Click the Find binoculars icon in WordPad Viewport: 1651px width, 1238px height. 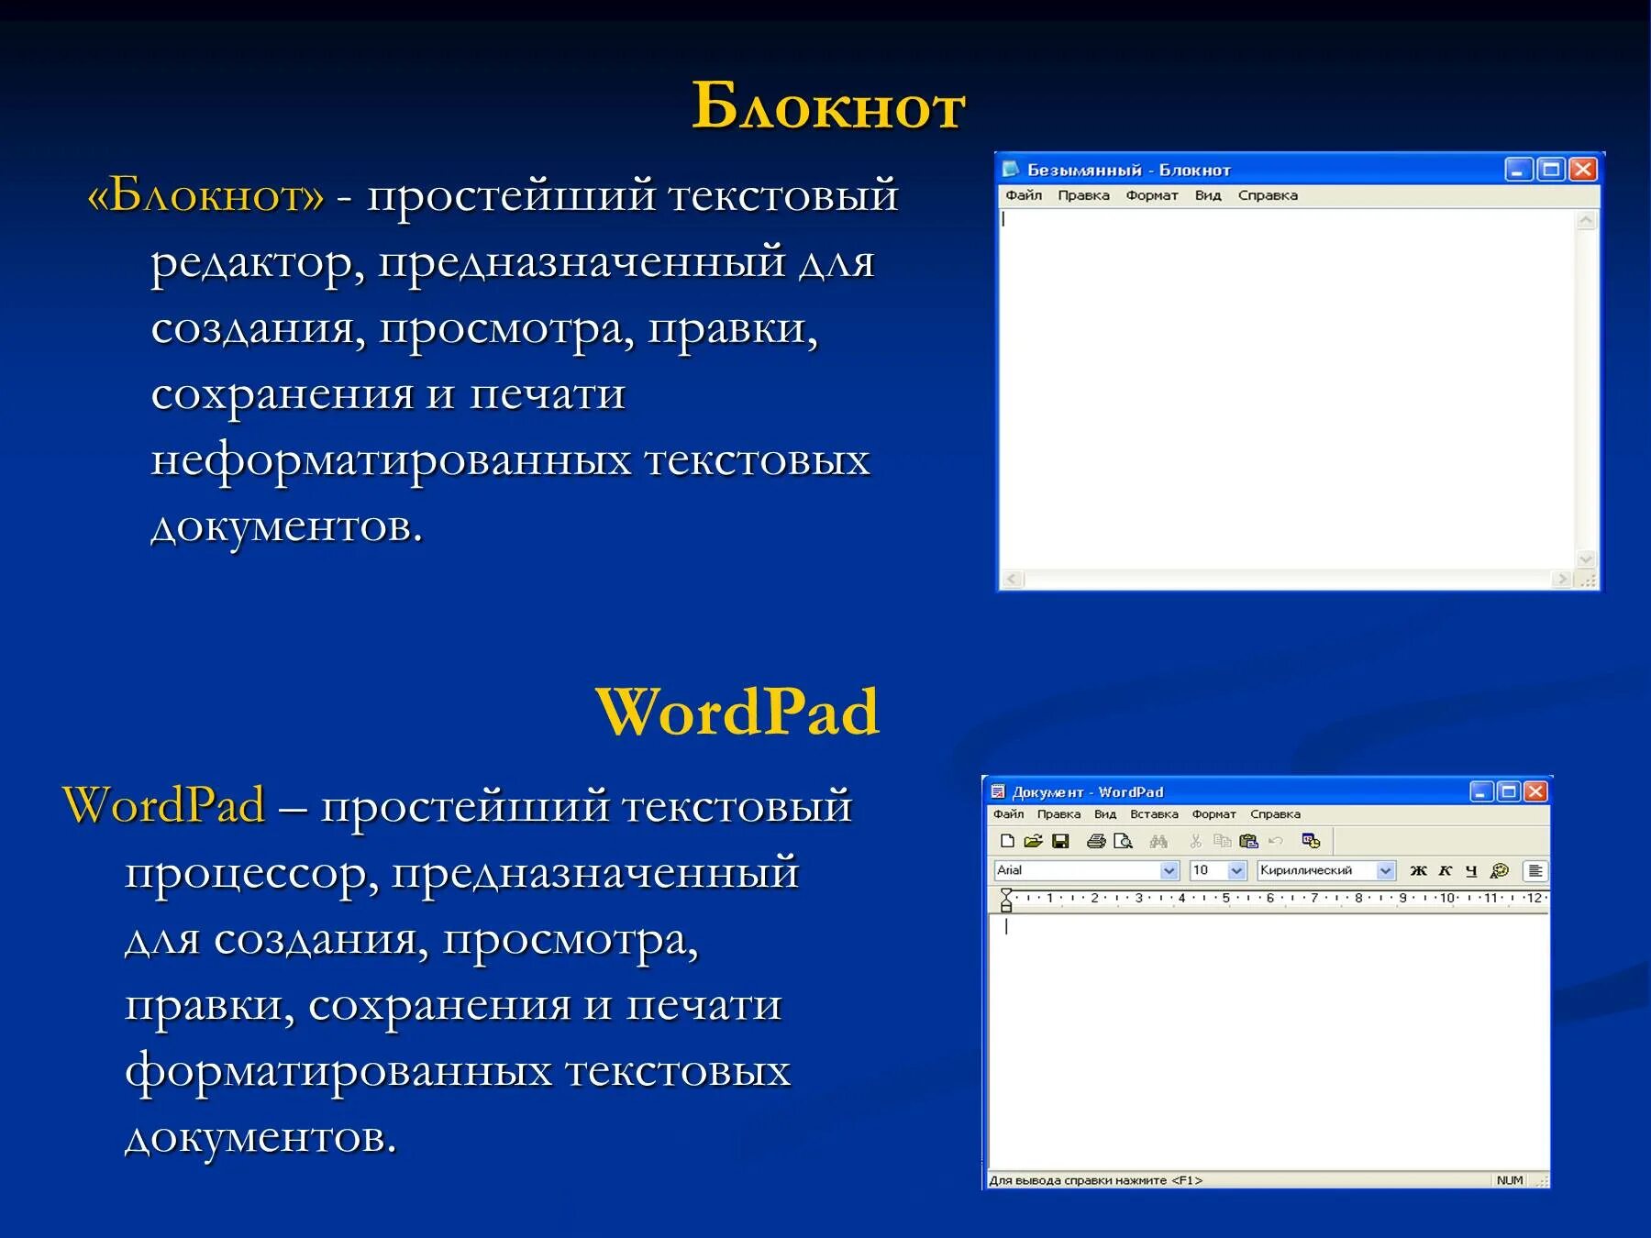point(1158,841)
